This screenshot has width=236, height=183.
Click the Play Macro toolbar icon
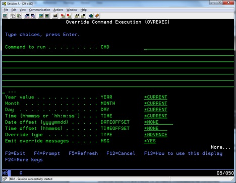point(77,16)
